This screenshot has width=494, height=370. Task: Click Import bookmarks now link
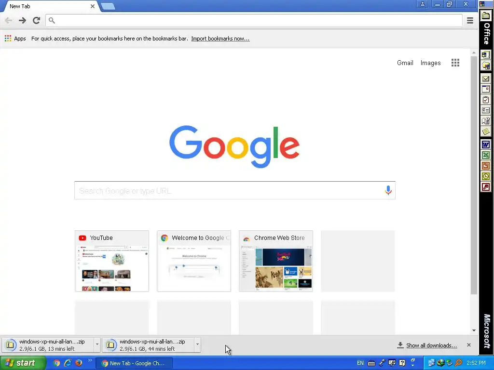point(220,39)
